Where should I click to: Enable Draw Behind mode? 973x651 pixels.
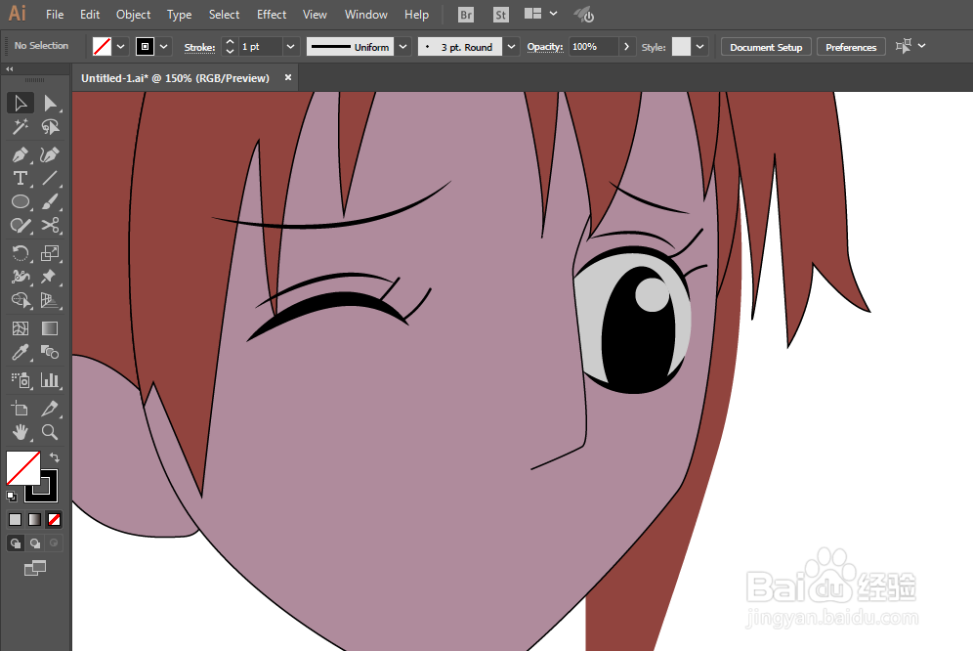(35, 542)
